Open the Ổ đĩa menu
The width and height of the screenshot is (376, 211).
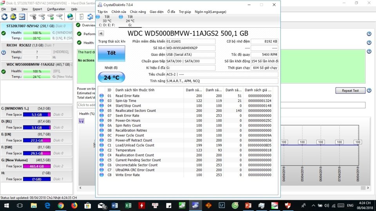click(171, 12)
